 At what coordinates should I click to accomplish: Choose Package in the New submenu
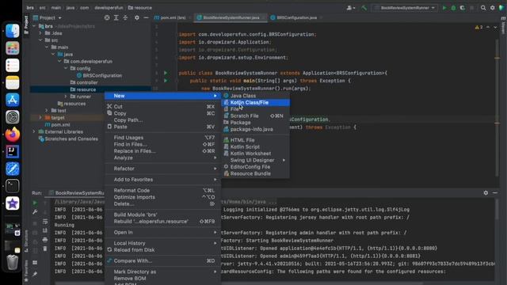[255, 123]
